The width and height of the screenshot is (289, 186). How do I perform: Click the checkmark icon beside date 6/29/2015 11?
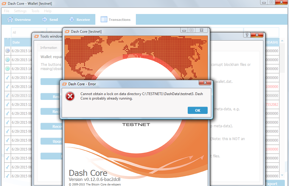7,105
